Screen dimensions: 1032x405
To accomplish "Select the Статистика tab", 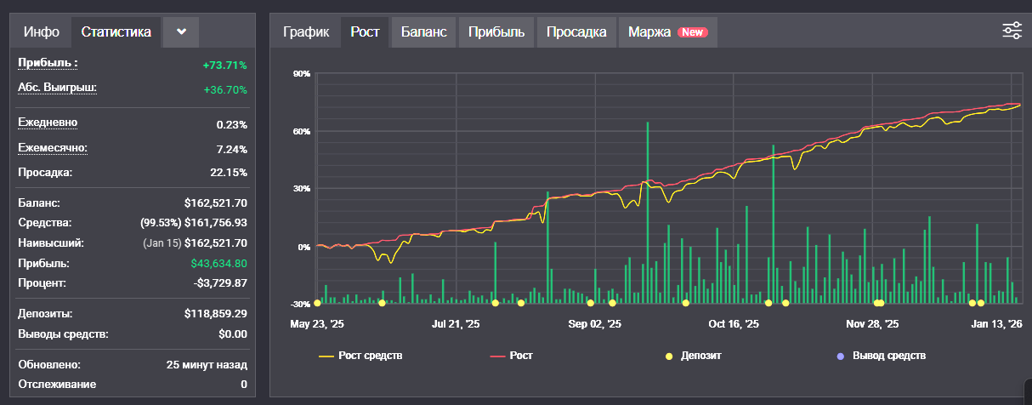I will tap(116, 31).
